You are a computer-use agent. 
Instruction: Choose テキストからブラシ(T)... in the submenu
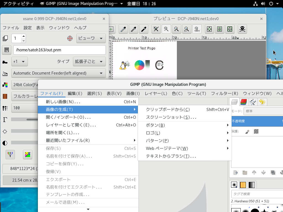(185, 156)
